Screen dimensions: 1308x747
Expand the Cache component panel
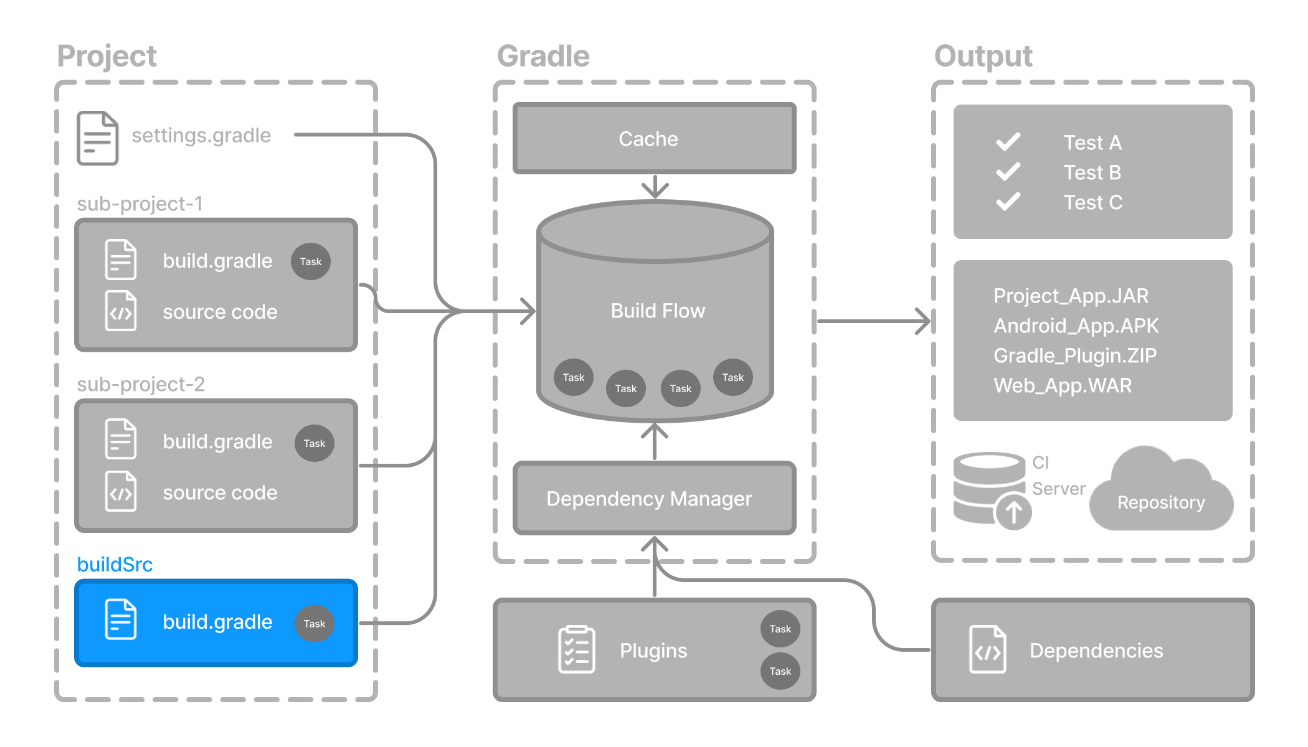pos(650,138)
